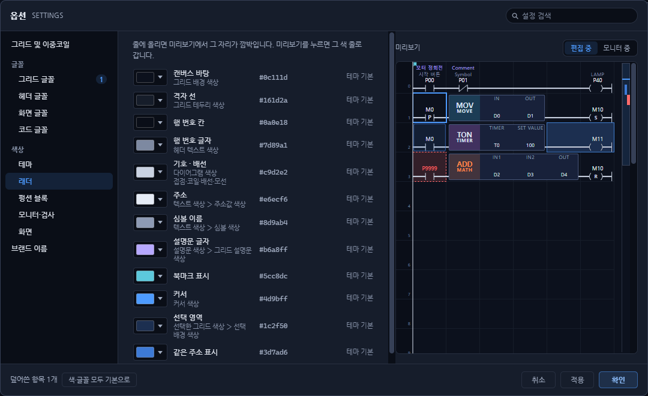
Task: Open the 그리드 및 이중코일 settings page
Action: coord(41,44)
